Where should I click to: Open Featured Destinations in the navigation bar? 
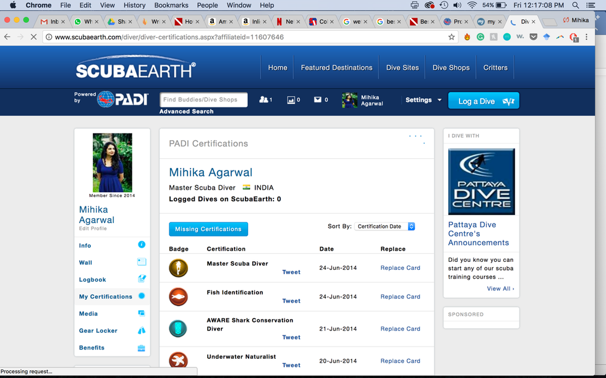tap(336, 68)
